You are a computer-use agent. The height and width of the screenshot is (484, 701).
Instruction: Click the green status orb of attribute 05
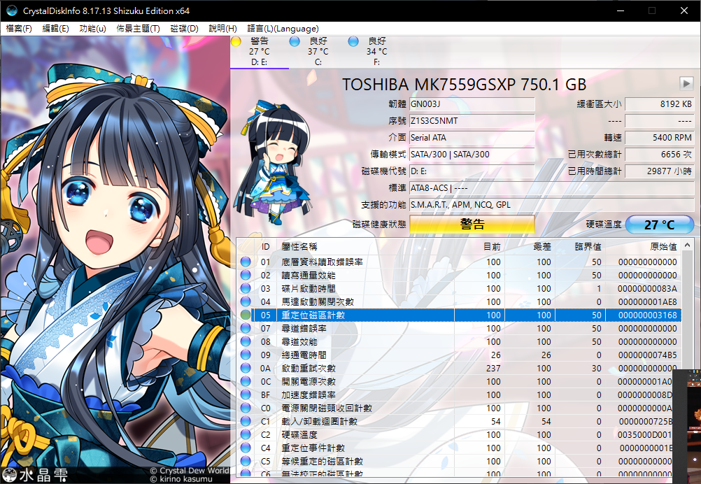coord(246,315)
